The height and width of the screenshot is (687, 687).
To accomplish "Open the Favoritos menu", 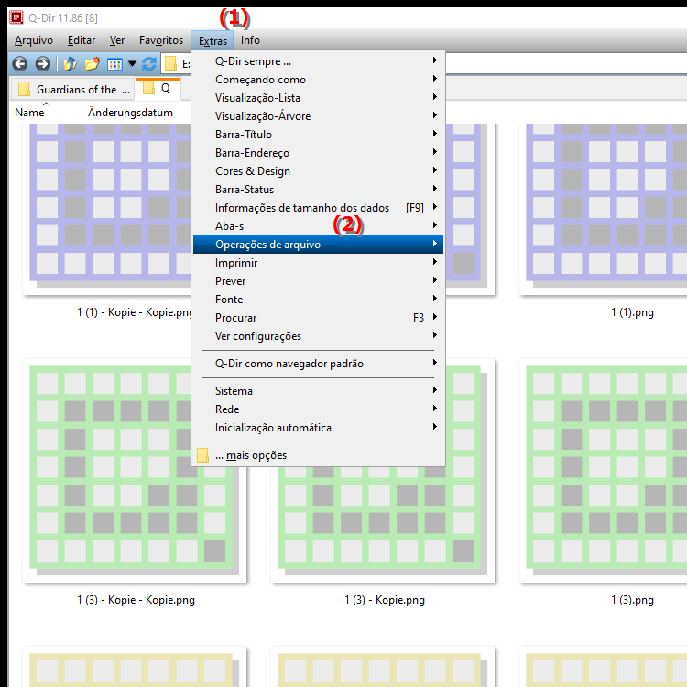I will 161,40.
